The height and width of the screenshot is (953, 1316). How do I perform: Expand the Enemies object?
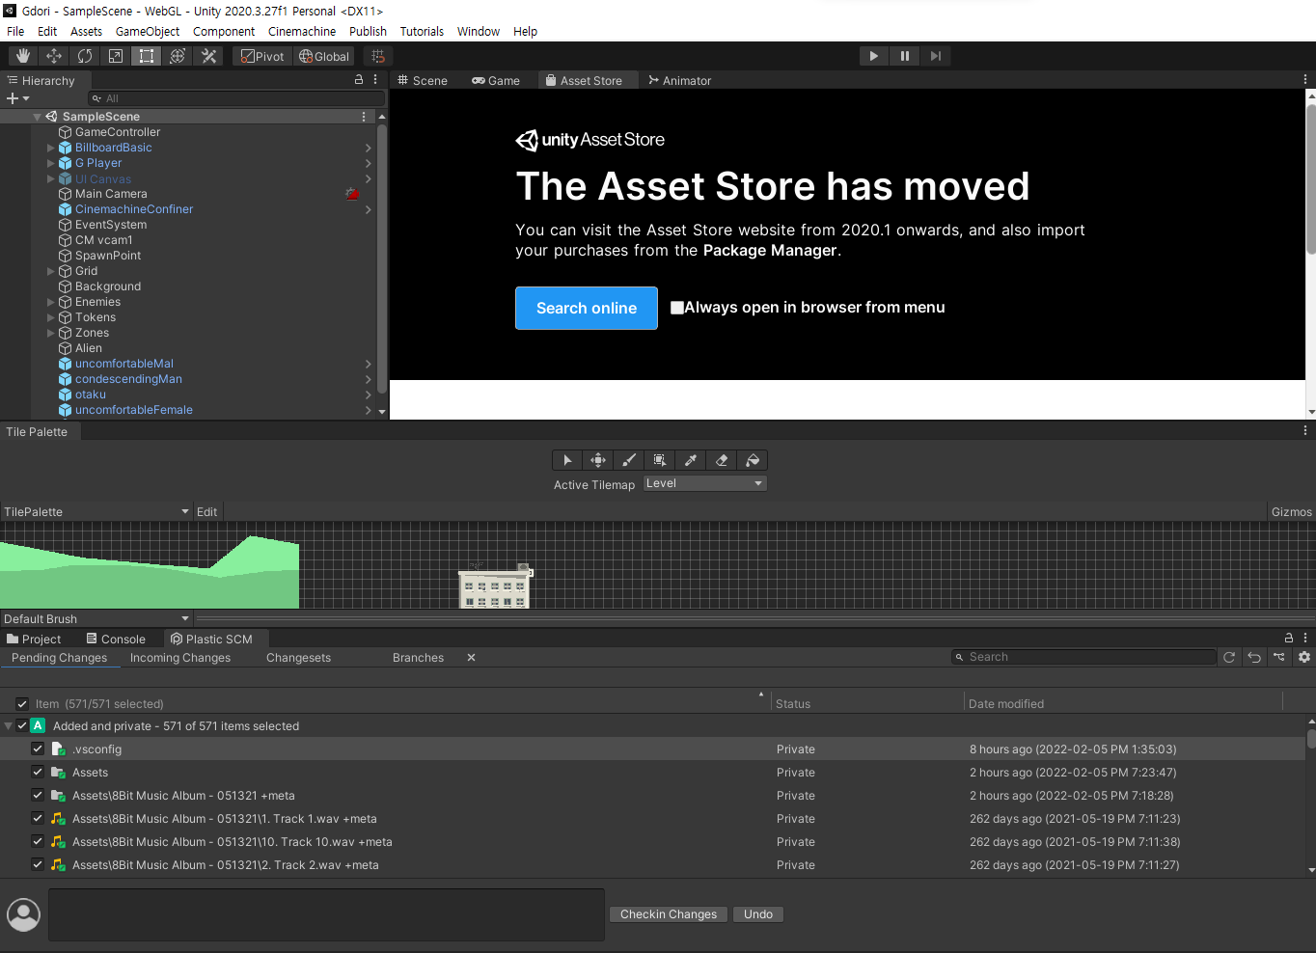click(51, 302)
